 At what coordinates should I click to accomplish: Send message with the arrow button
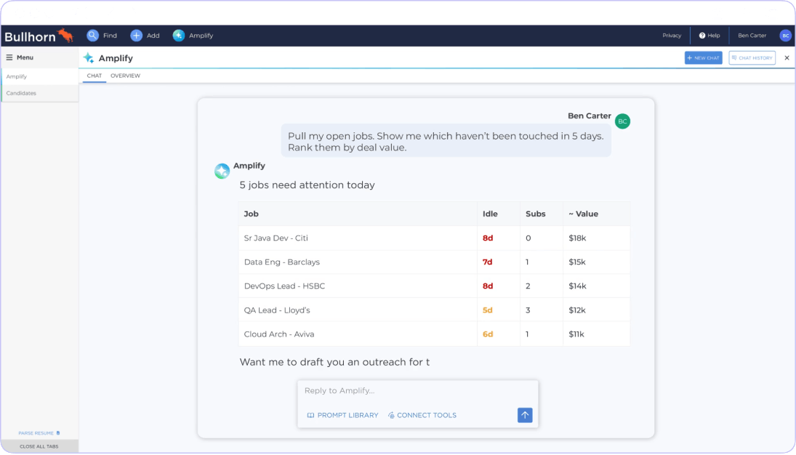click(x=525, y=415)
